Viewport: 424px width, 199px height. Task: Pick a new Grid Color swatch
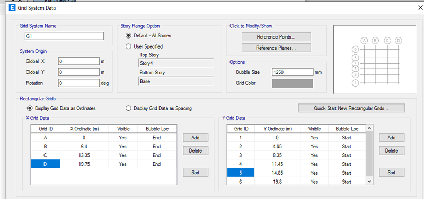point(293,83)
